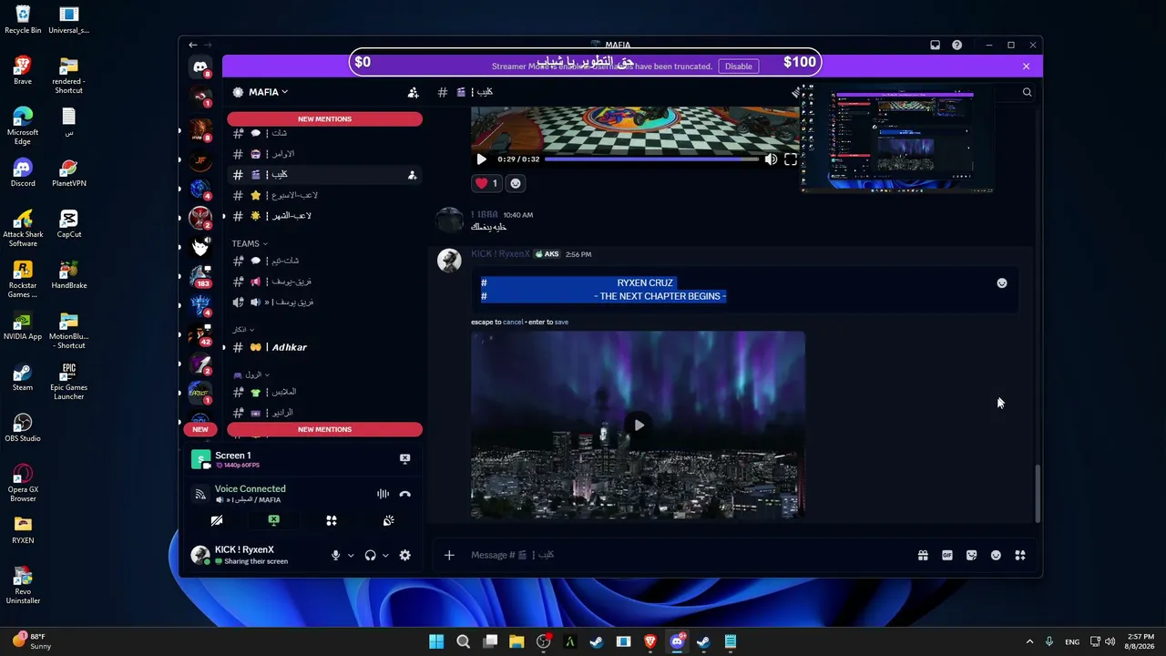Open microphone input options arrow
Screen dimensions: 1166x656
351,555
